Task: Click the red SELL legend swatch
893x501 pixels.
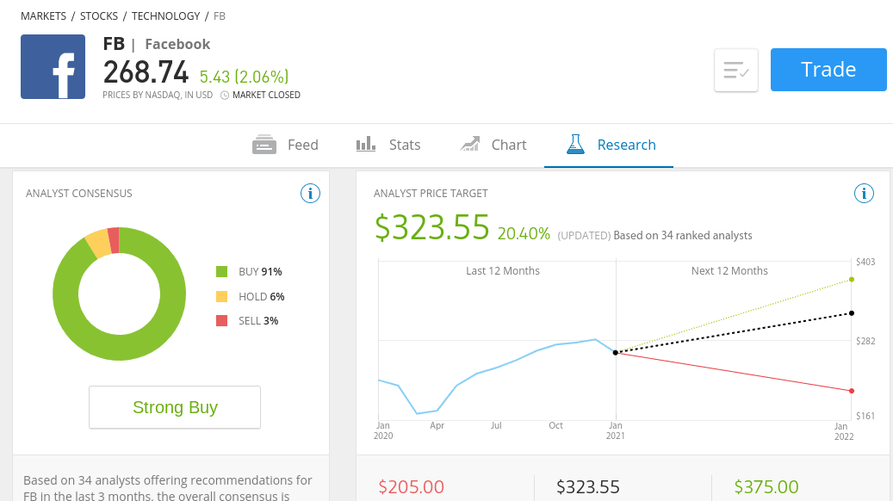Action: [221, 320]
